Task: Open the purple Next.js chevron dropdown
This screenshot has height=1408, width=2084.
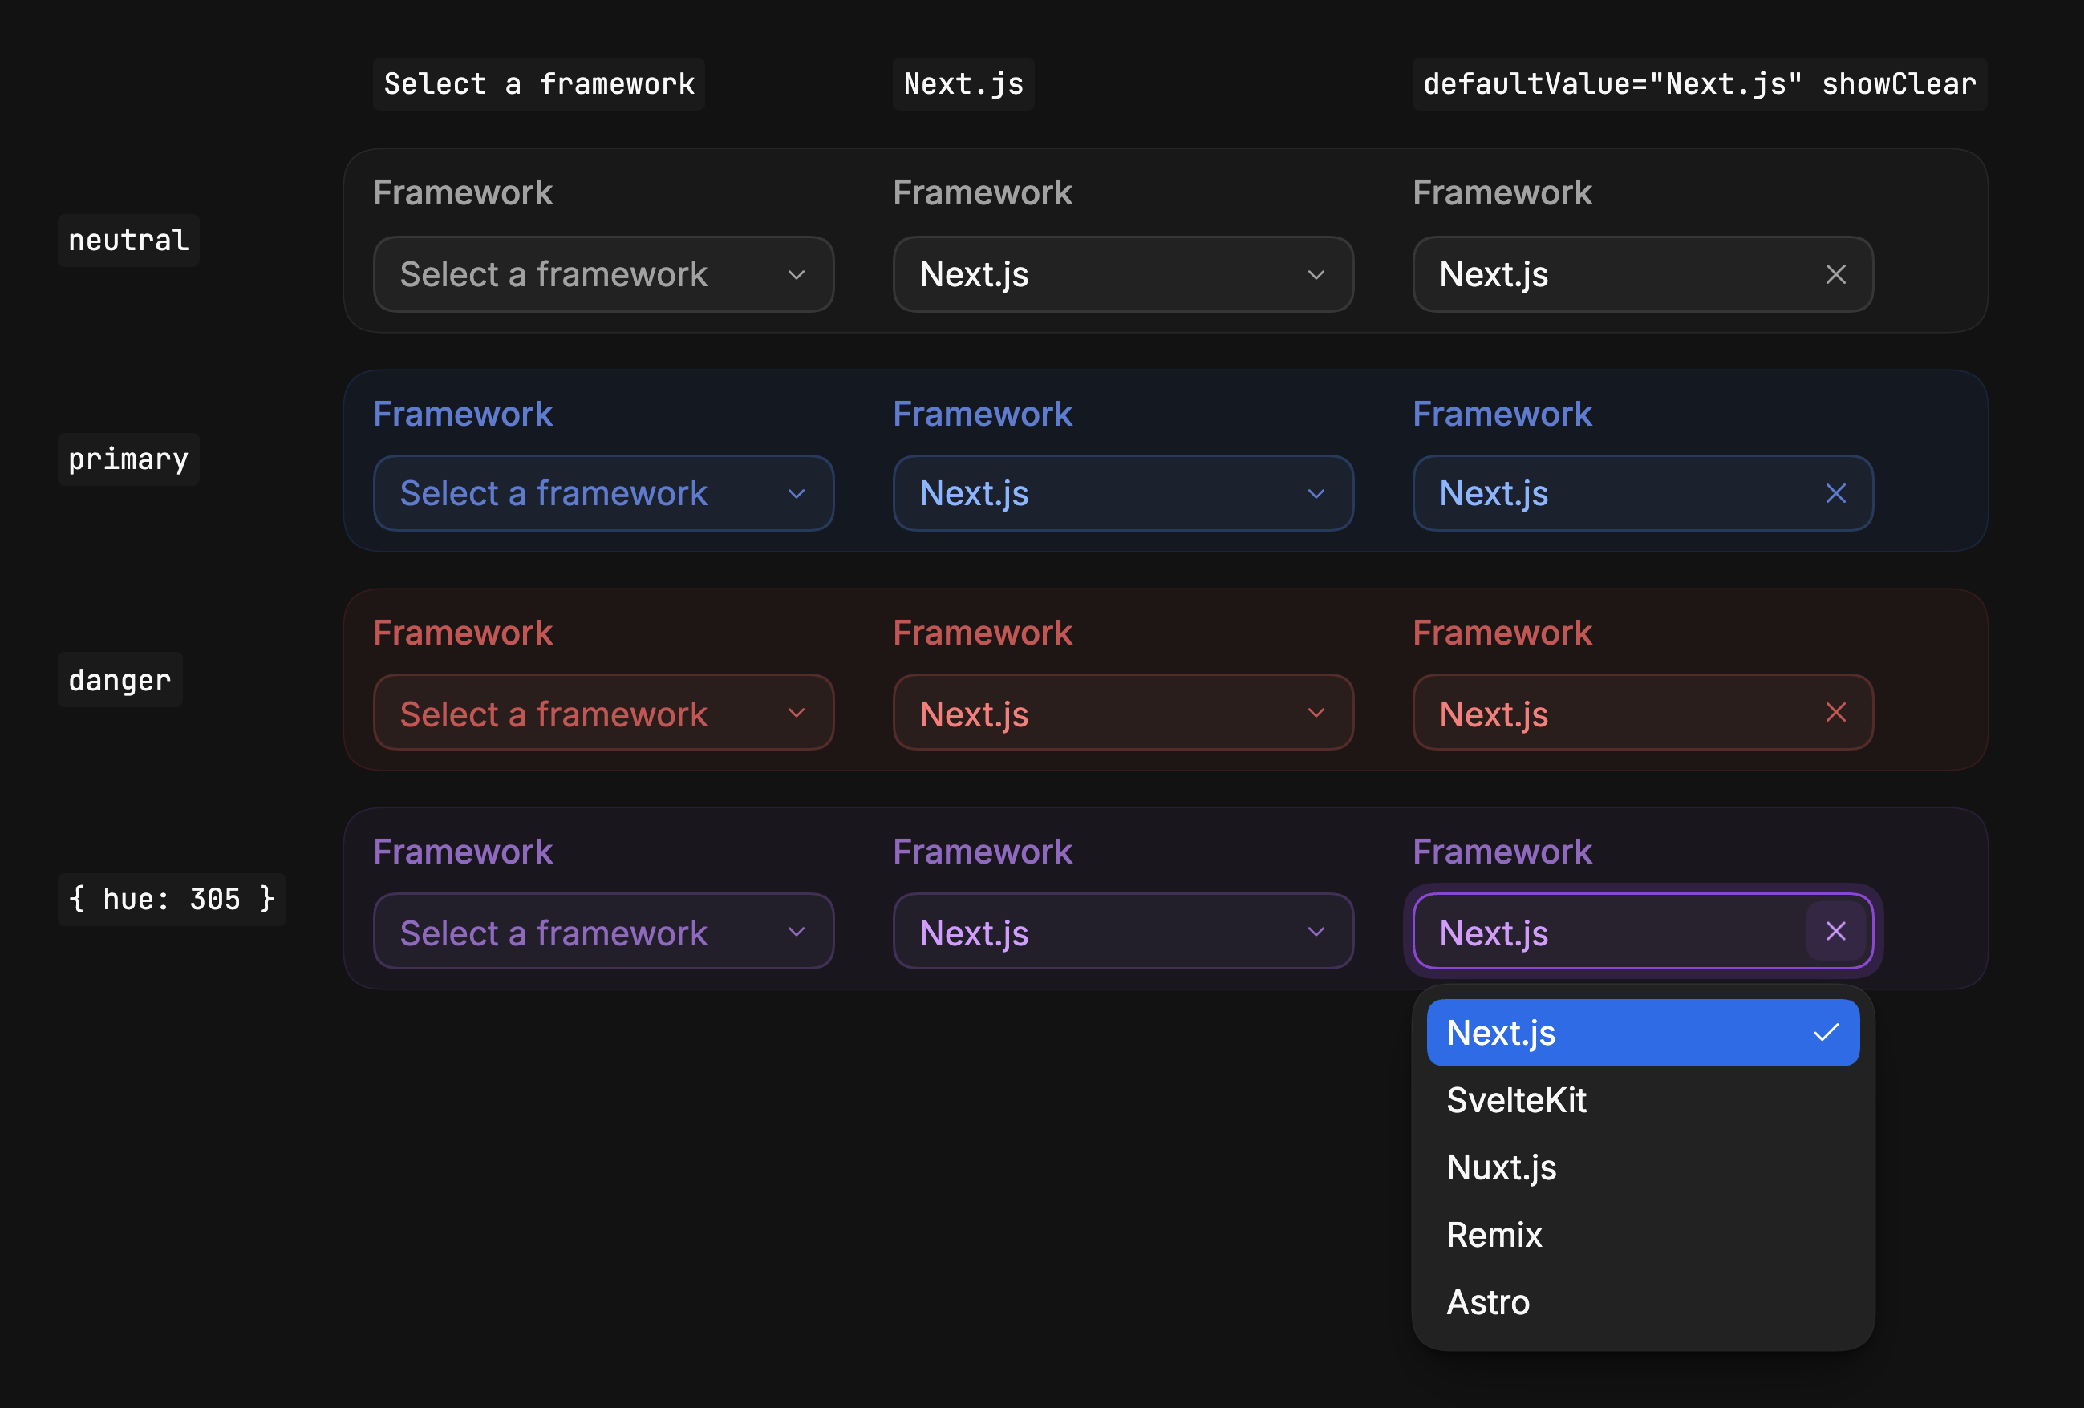Action: pyautogui.click(x=1123, y=931)
